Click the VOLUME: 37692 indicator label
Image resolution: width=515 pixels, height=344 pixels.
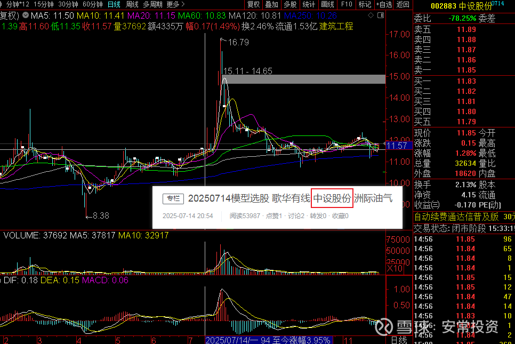coord(35,235)
